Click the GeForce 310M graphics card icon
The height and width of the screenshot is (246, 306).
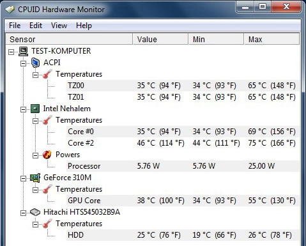pyautogui.click(x=35, y=178)
